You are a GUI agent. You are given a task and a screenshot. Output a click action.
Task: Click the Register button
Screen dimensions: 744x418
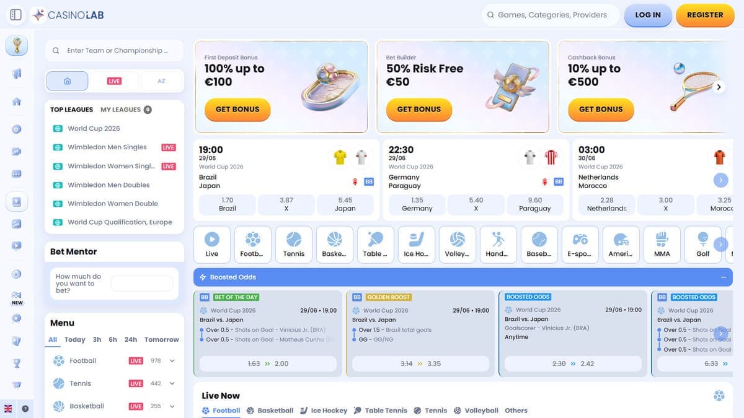pos(705,15)
